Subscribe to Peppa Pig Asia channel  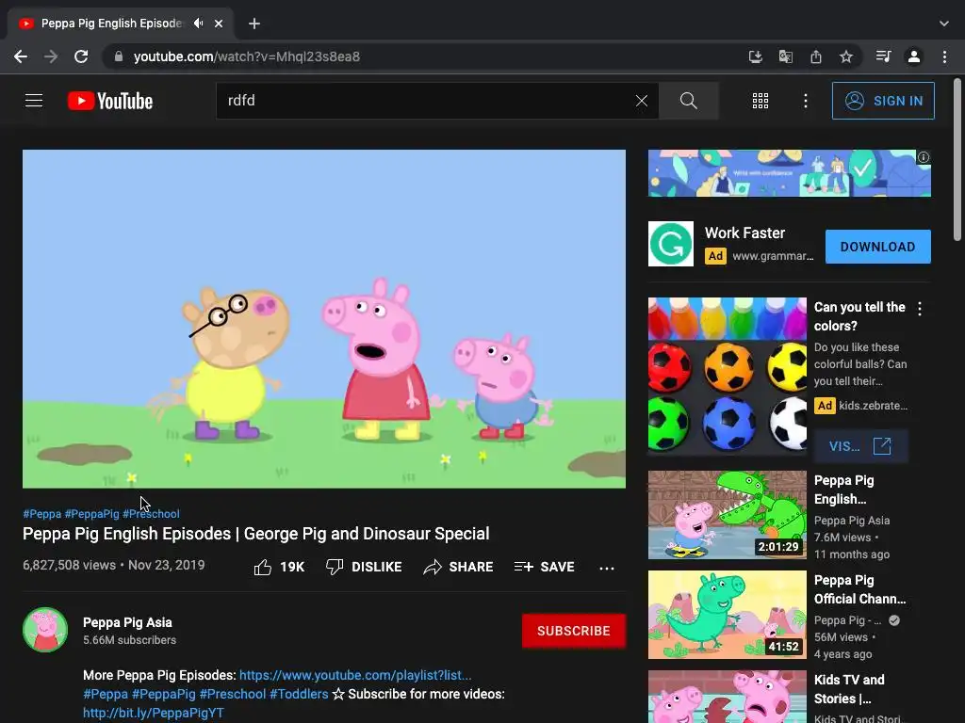coord(574,631)
